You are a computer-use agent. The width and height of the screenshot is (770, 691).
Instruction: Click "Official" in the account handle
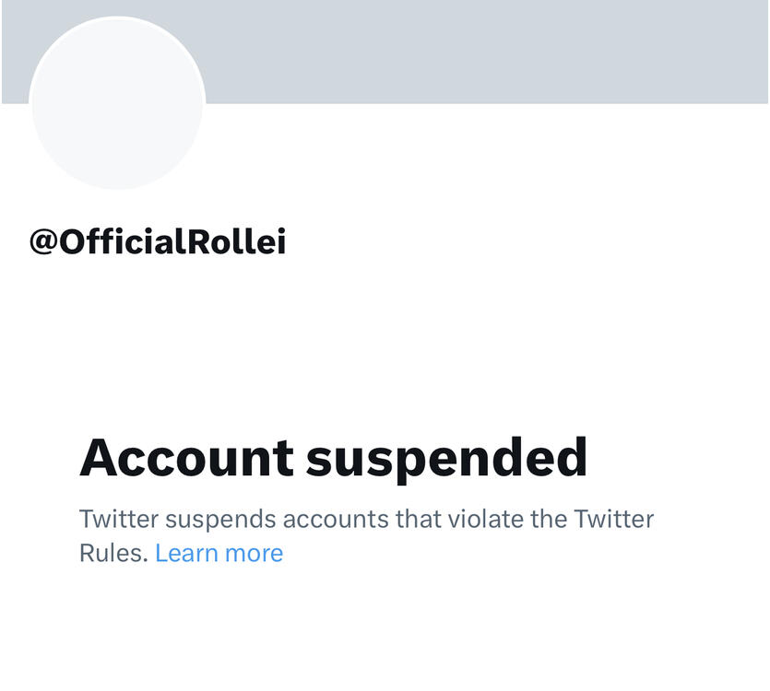pyautogui.click(x=123, y=242)
